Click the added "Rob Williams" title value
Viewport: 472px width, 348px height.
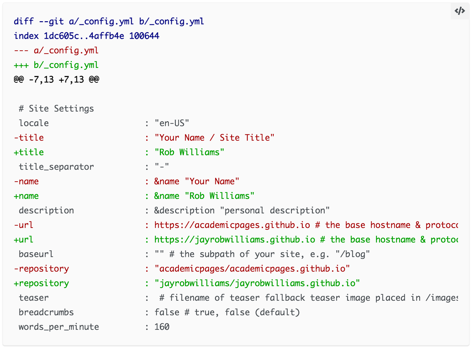pyautogui.click(x=189, y=152)
